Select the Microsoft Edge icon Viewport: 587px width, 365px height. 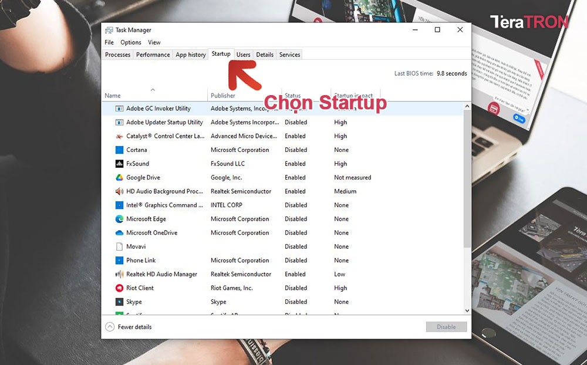point(119,219)
